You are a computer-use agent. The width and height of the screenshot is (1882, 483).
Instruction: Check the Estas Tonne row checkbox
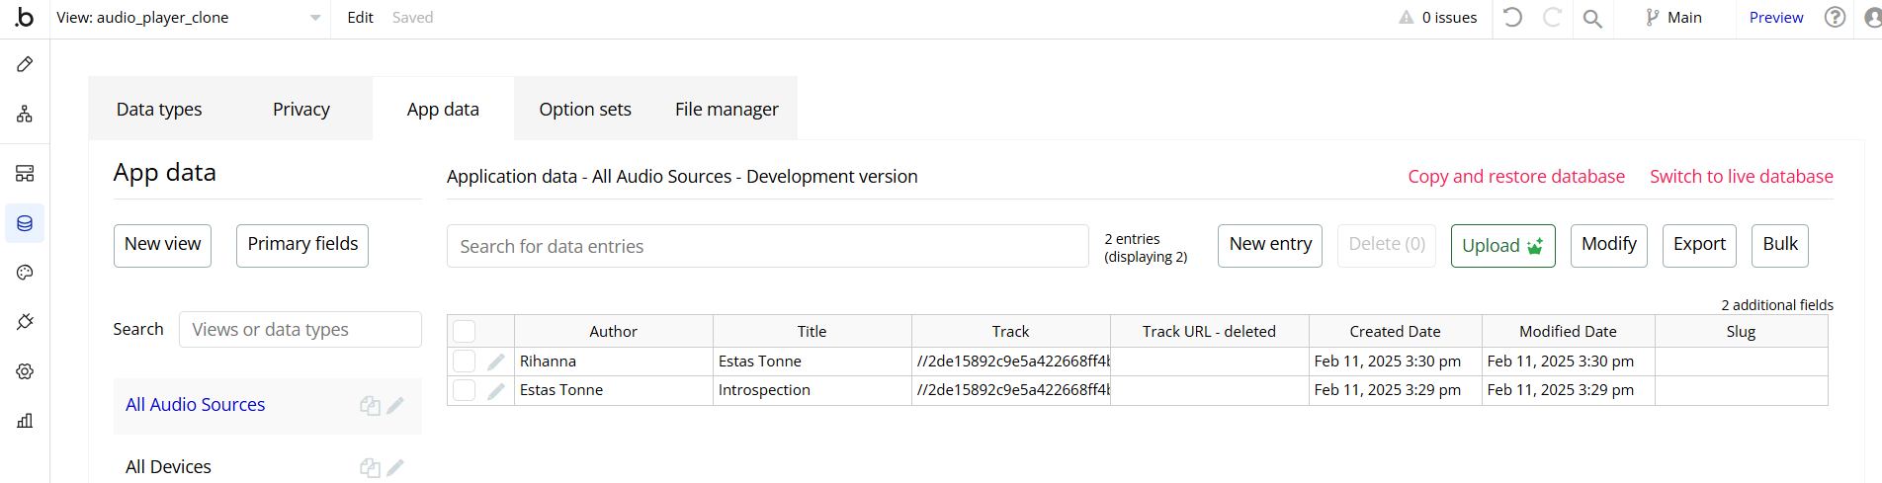pyautogui.click(x=465, y=390)
